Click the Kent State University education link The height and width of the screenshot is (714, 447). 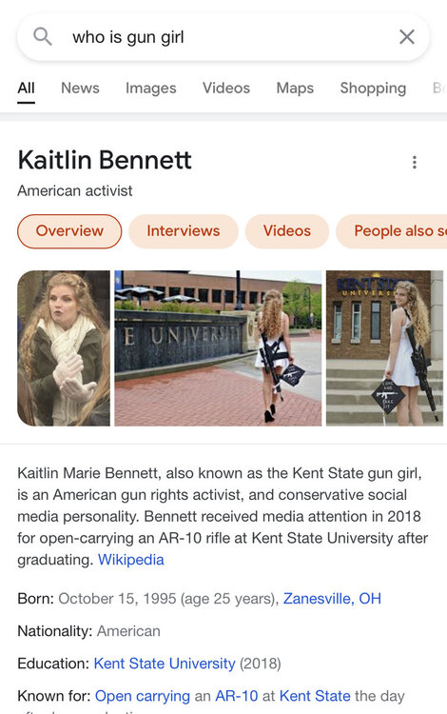(165, 664)
